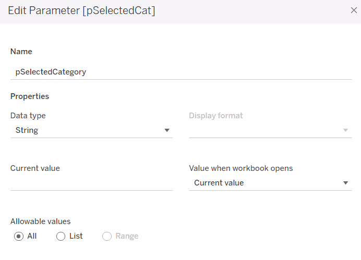This screenshot has height=260, width=361.
Task: Click the grayed Display format arrow icon
Action: pyautogui.click(x=345, y=130)
